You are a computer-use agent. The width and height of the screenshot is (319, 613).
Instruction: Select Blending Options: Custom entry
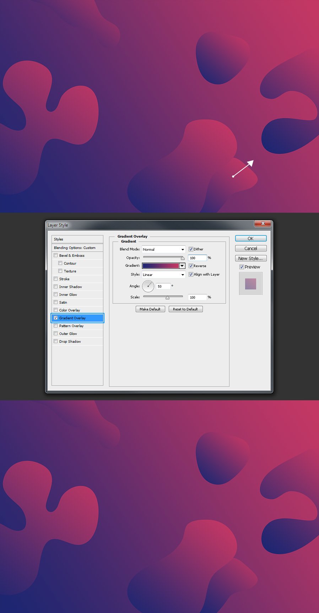77,248
